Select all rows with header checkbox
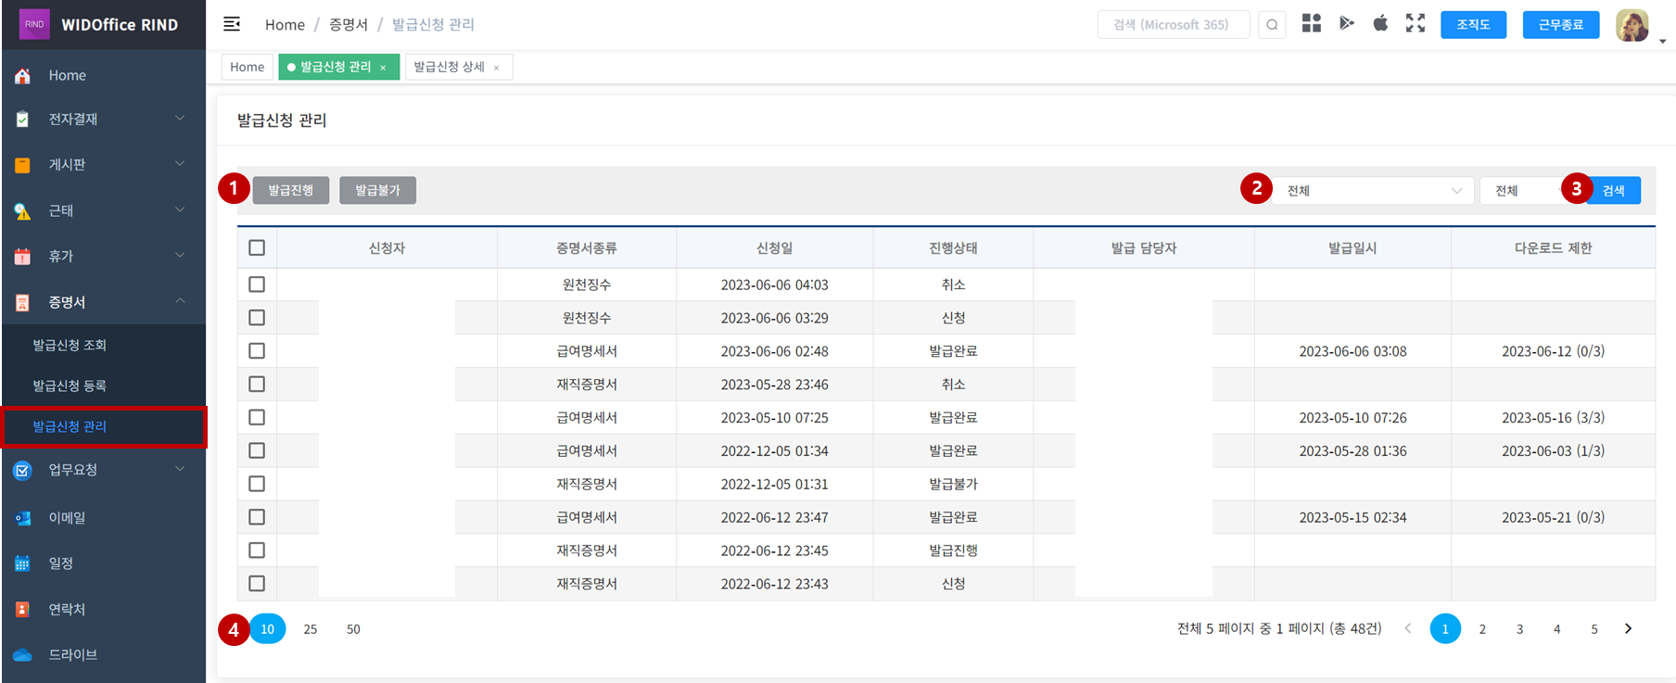The width and height of the screenshot is (1676, 683). click(257, 247)
